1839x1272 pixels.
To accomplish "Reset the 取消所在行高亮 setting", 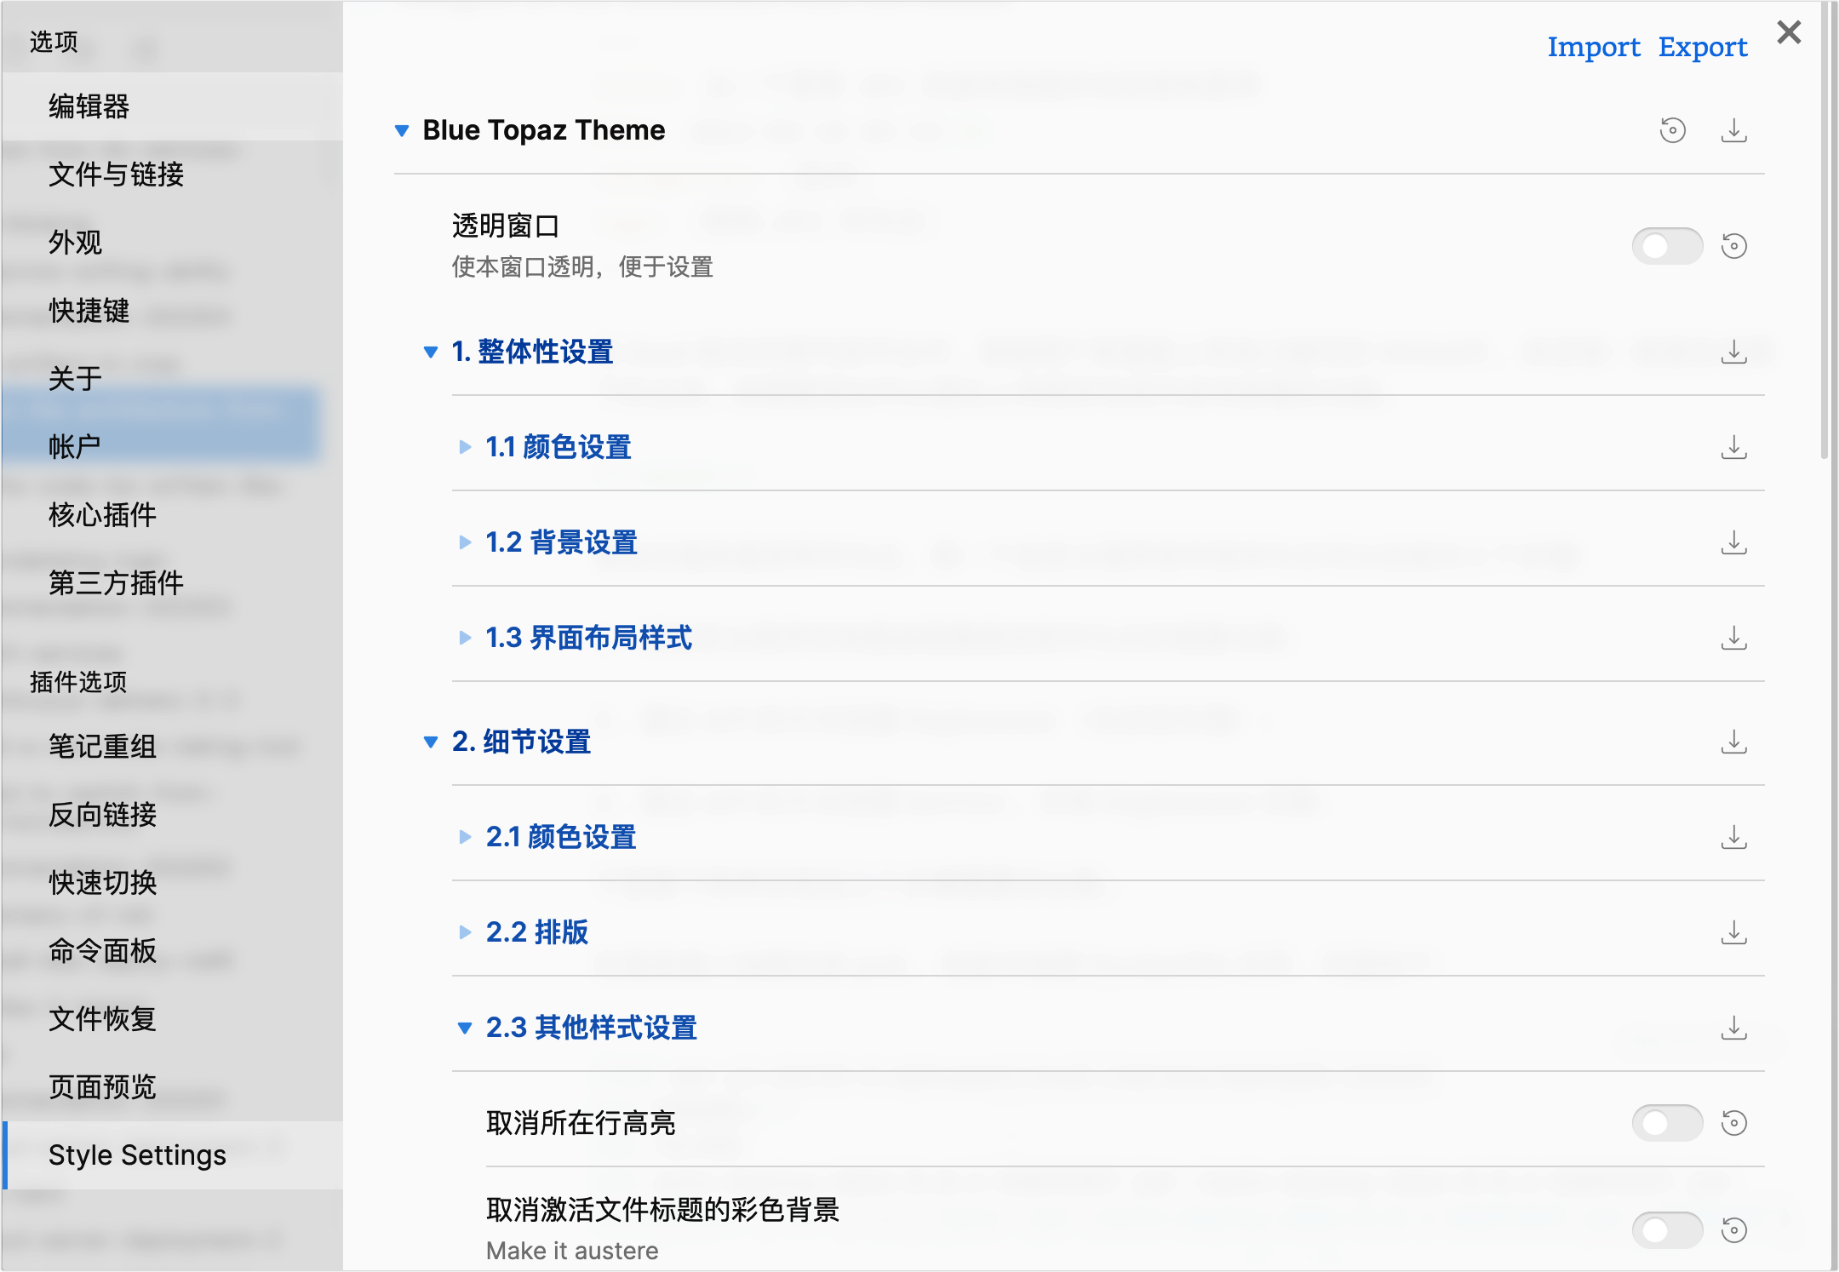I will (1733, 1123).
